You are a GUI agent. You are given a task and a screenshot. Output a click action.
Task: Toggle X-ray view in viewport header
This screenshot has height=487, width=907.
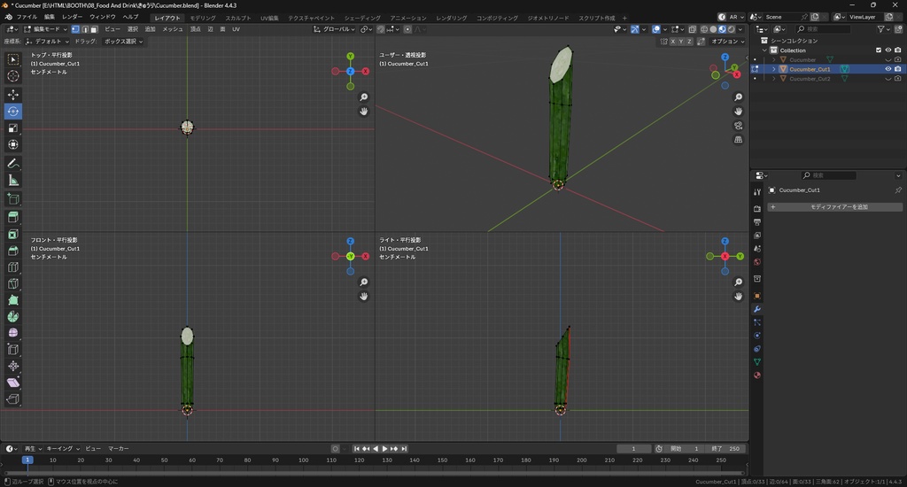click(692, 29)
